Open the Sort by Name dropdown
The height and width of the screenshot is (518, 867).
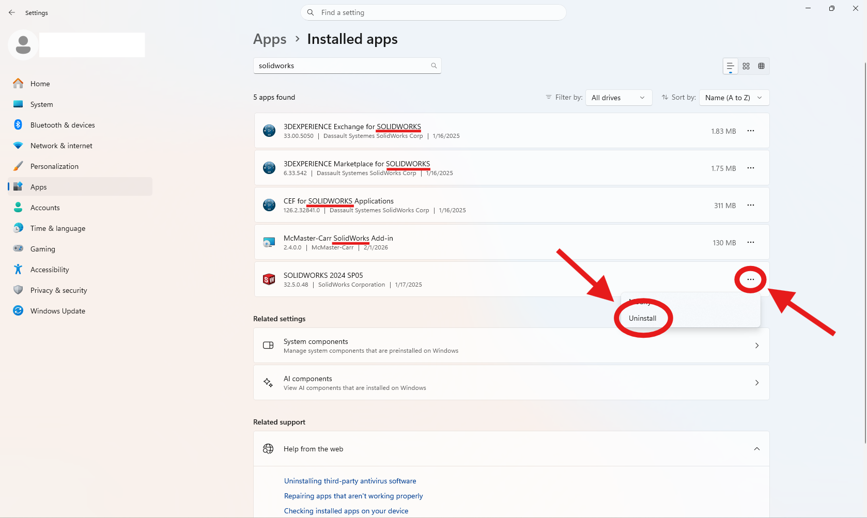[x=734, y=98]
